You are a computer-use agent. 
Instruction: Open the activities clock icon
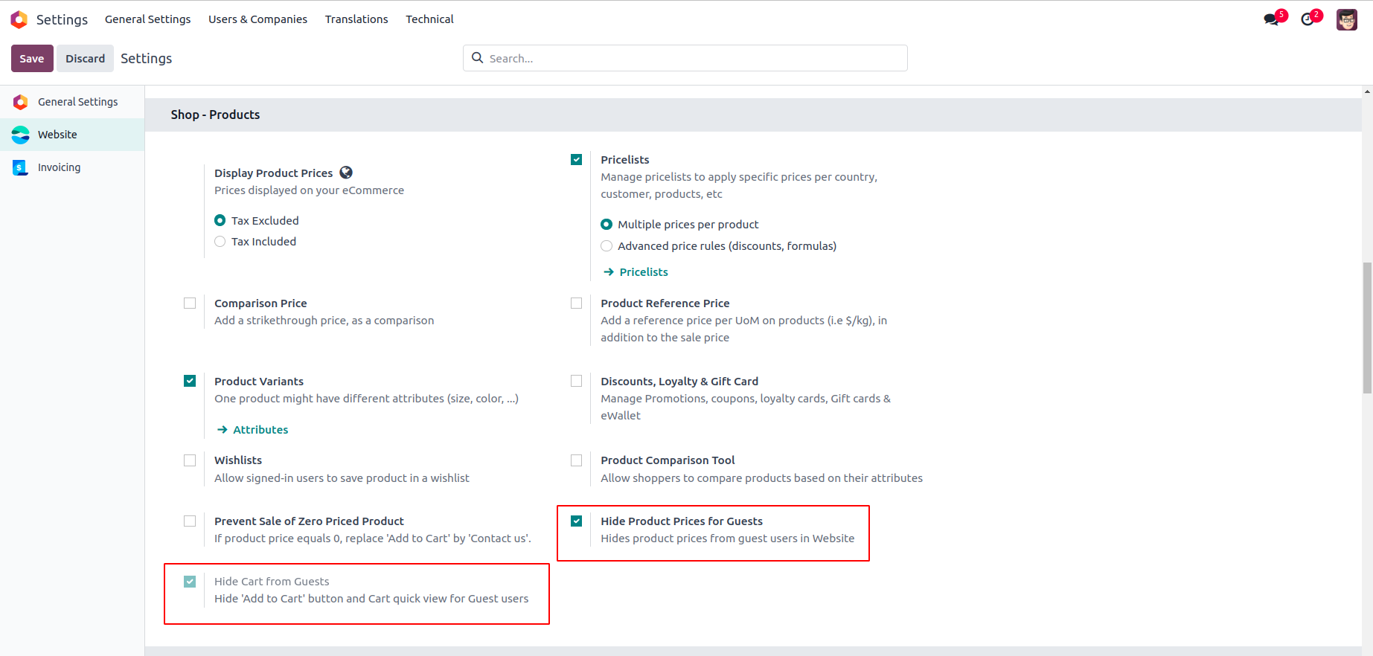click(1308, 19)
